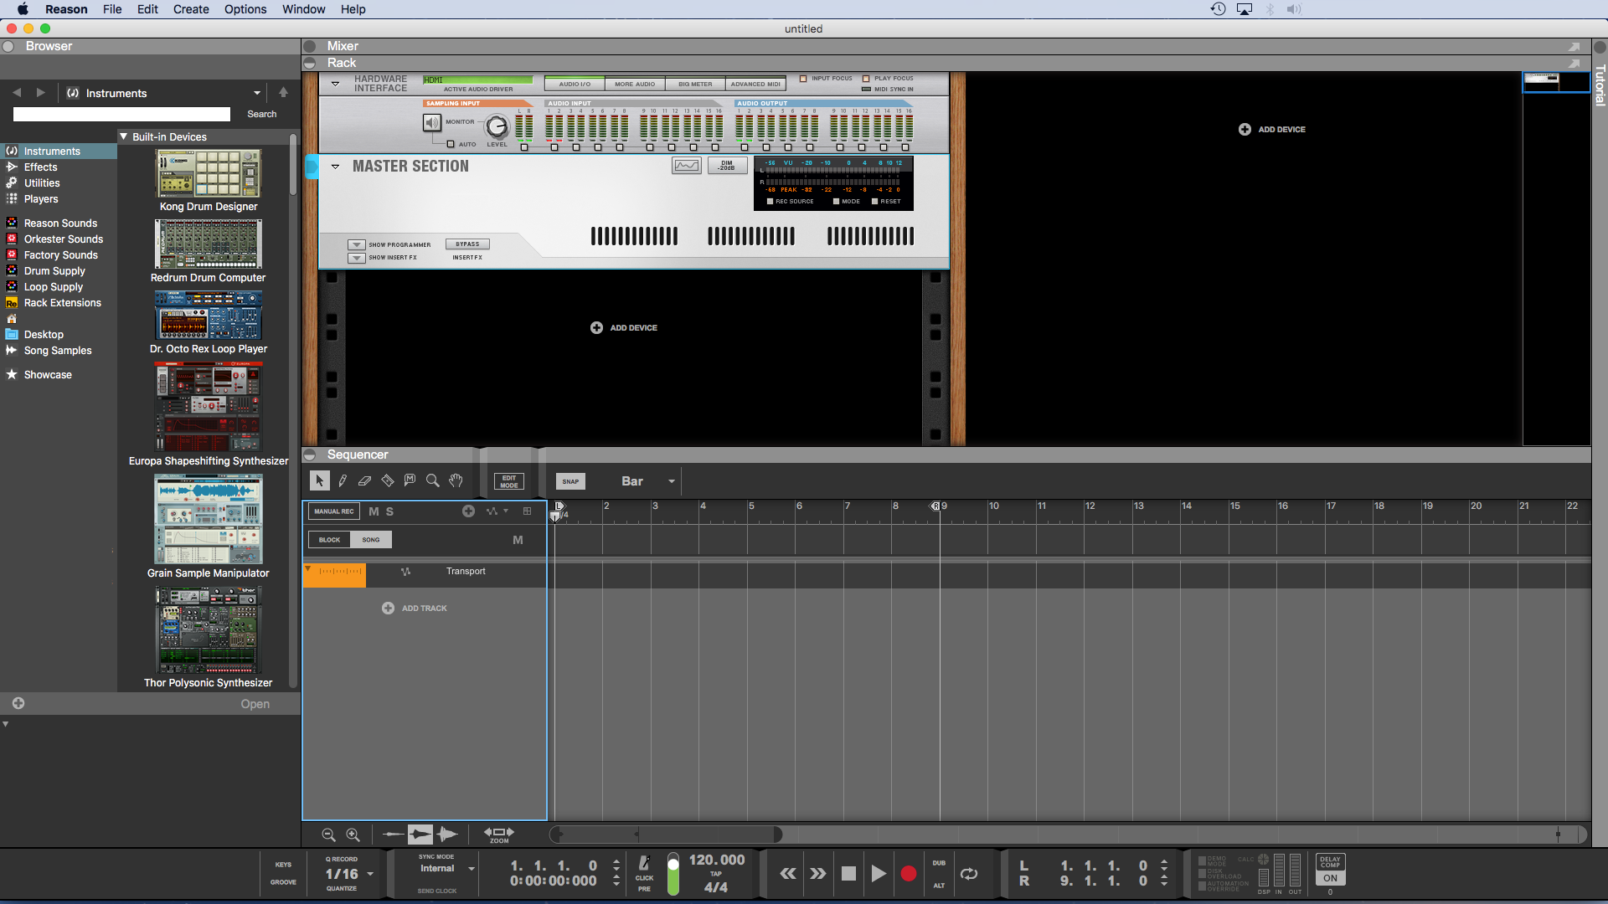Switch to Song view

371,540
